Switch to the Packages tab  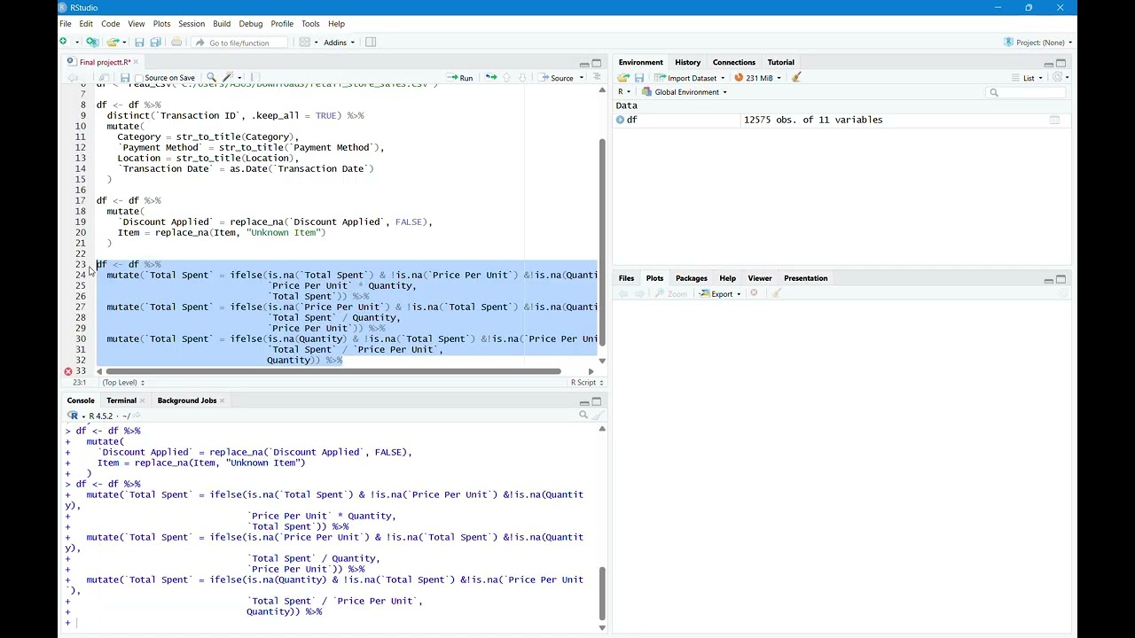[692, 278]
